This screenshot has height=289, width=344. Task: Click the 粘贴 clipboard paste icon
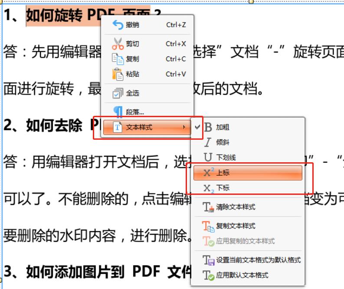point(118,74)
